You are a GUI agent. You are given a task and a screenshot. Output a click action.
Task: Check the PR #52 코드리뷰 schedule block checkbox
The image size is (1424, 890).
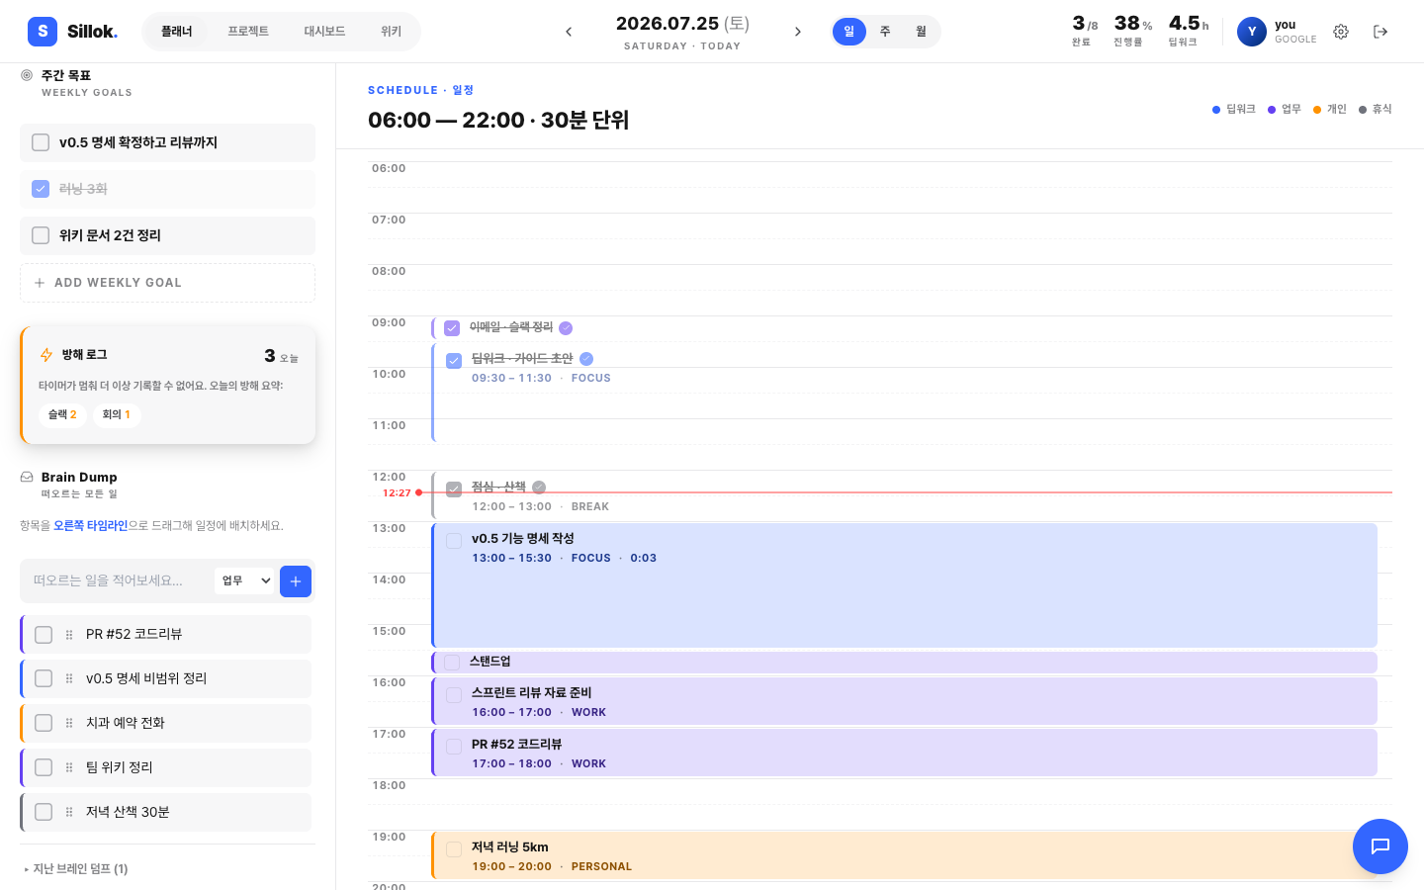pos(454,747)
